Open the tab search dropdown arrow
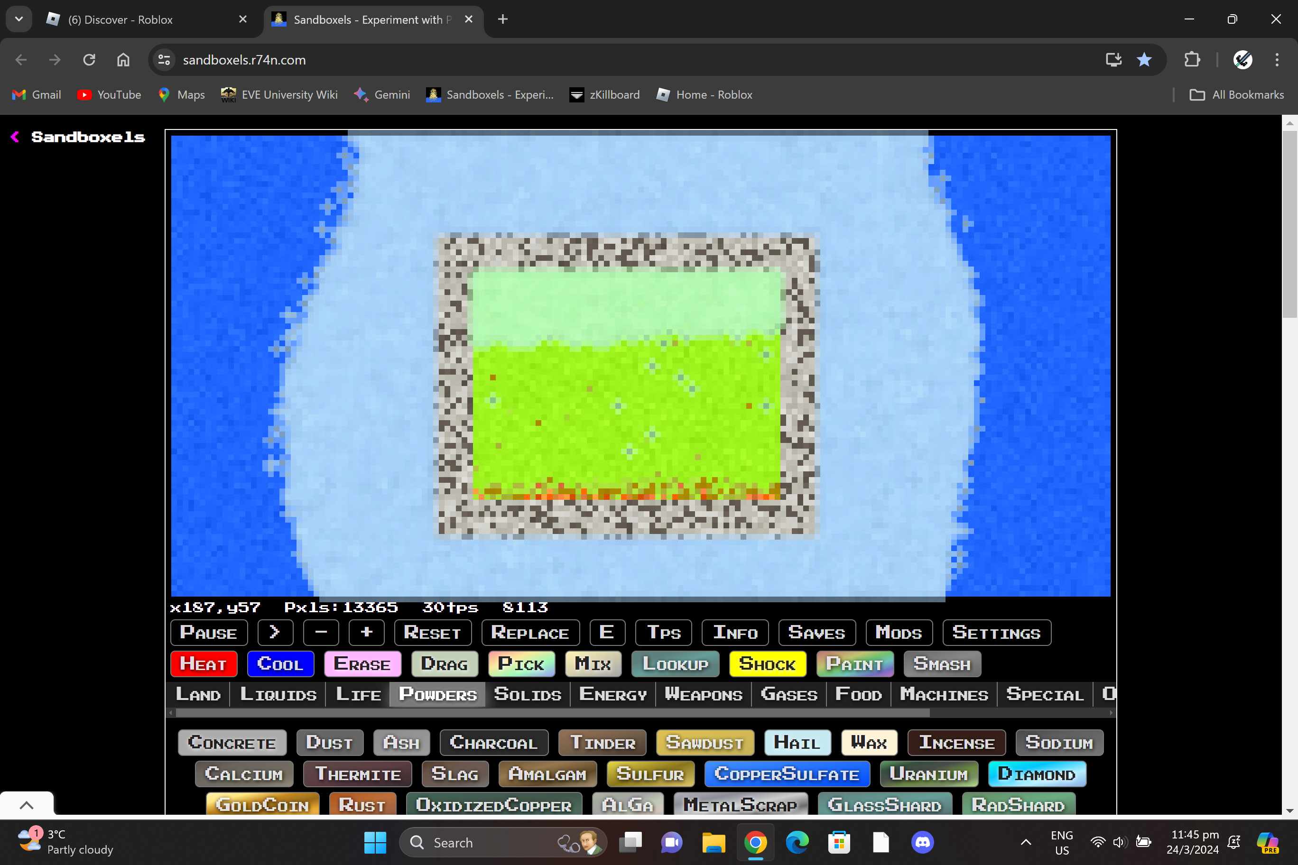The width and height of the screenshot is (1298, 865). click(x=19, y=19)
